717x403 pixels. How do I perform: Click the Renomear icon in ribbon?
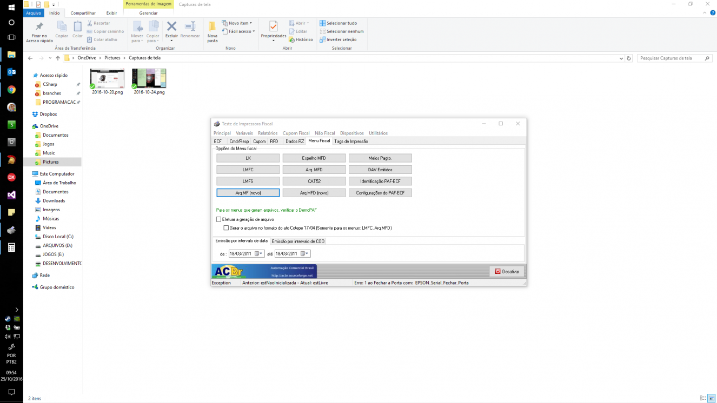[190, 26]
